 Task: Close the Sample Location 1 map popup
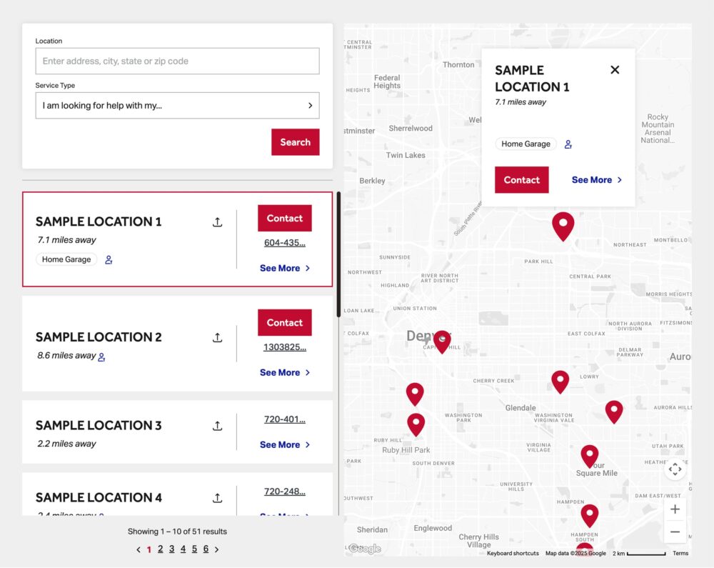(615, 70)
